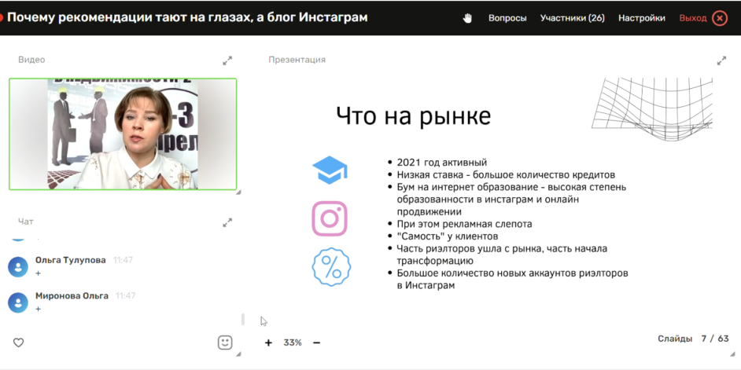The height and width of the screenshot is (370, 741).
Task: Click the slide counter 7 / 63
Action: click(x=714, y=339)
